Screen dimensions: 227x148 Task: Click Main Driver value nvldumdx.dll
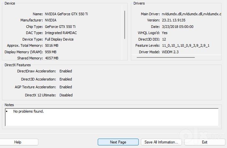[x=191, y=14]
